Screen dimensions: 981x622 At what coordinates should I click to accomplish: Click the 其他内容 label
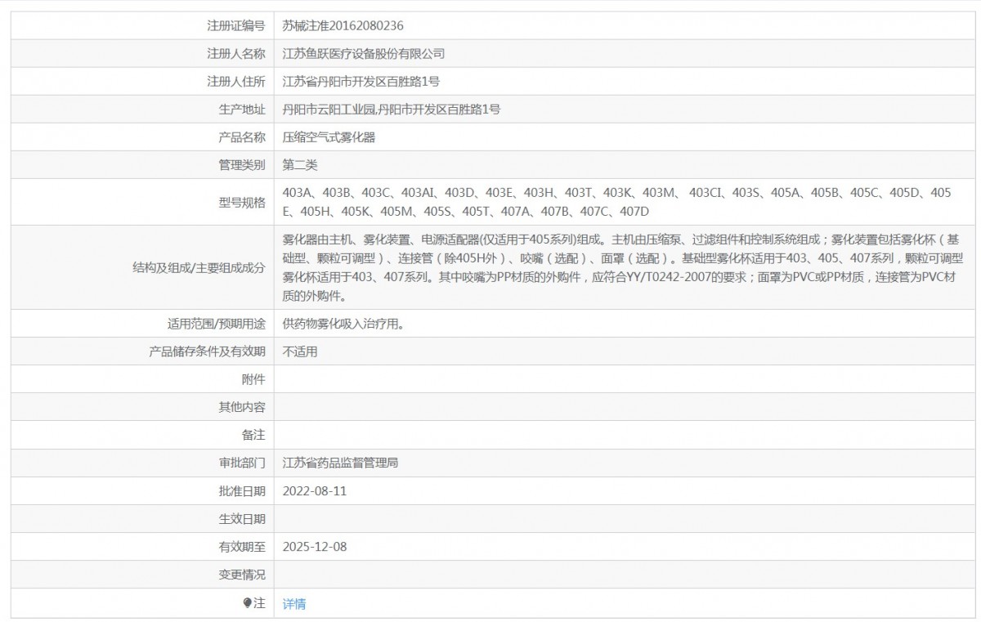[x=242, y=407]
